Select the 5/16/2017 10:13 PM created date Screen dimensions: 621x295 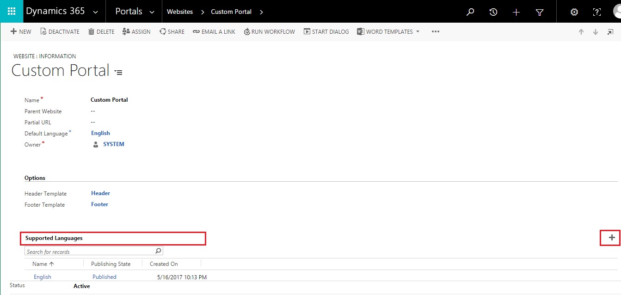pos(182,277)
